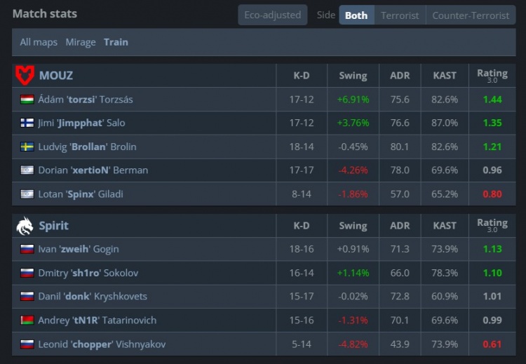Sort MOUZ table by Swing column

click(x=353, y=76)
